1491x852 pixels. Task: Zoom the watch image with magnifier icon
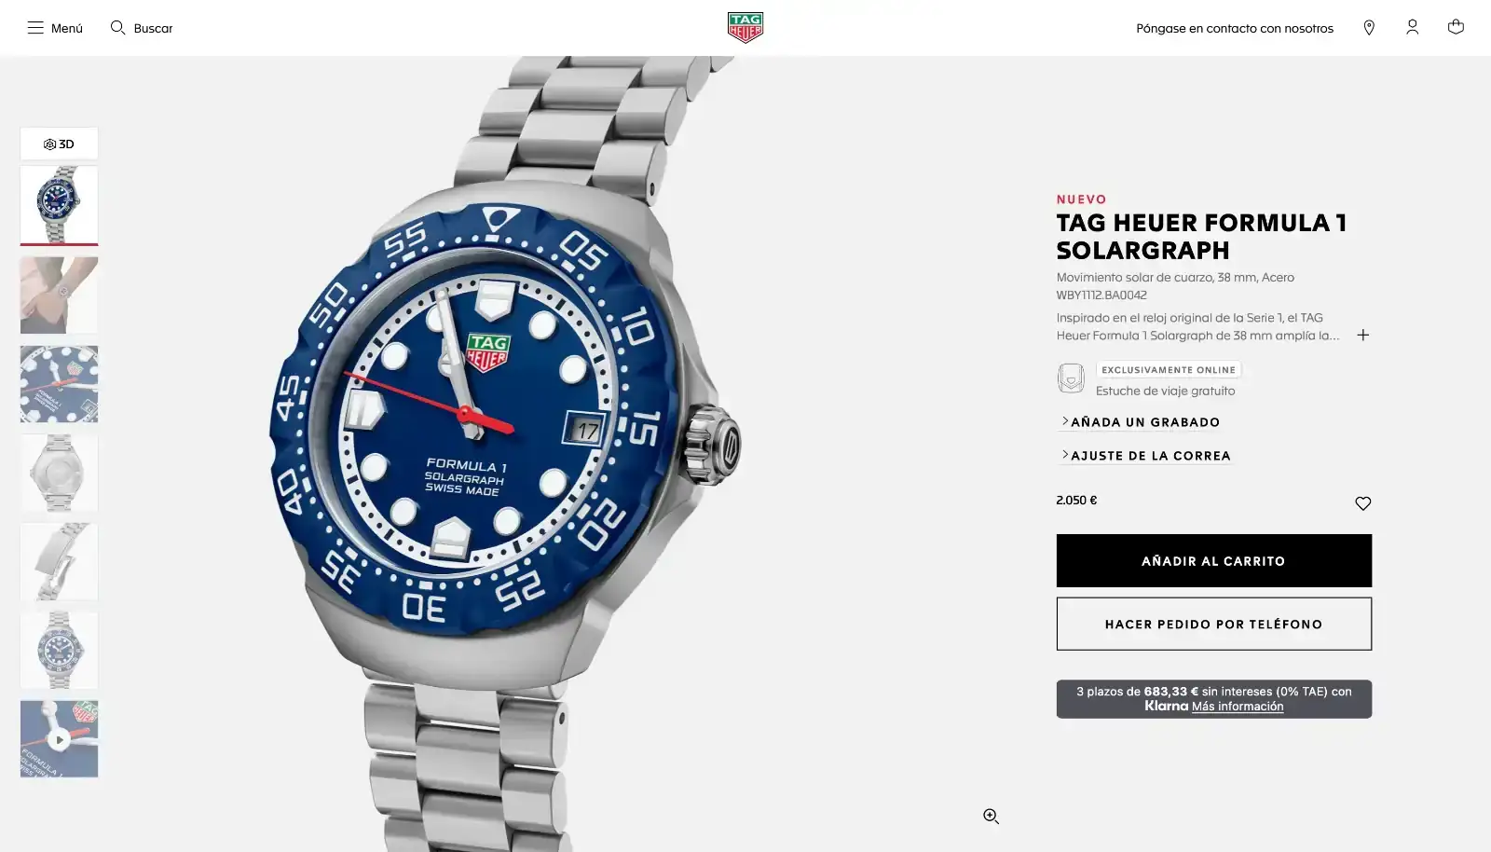(991, 817)
